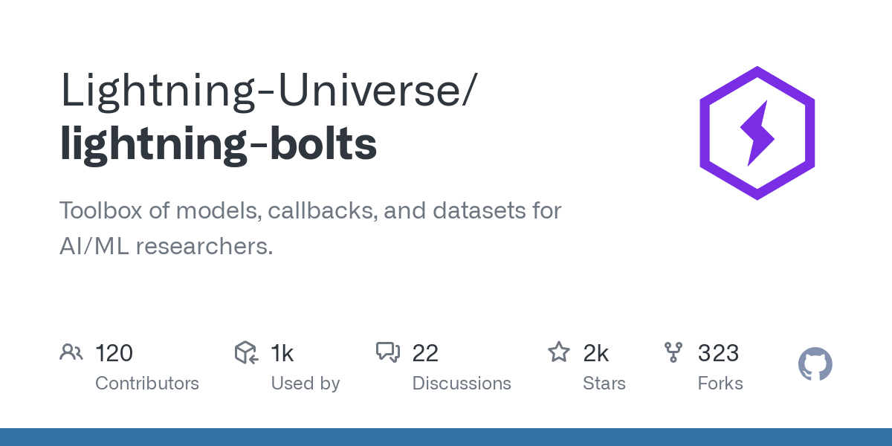
Task: Open the lightning-bolts repository name
Action: [218, 143]
